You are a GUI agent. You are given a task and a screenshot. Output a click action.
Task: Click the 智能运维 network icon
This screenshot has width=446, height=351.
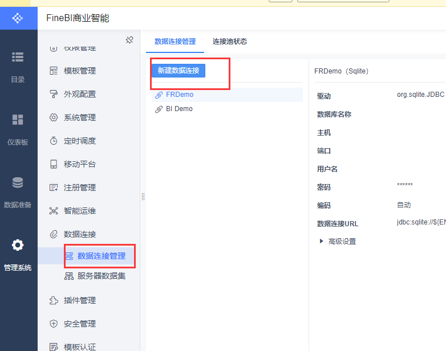54,211
